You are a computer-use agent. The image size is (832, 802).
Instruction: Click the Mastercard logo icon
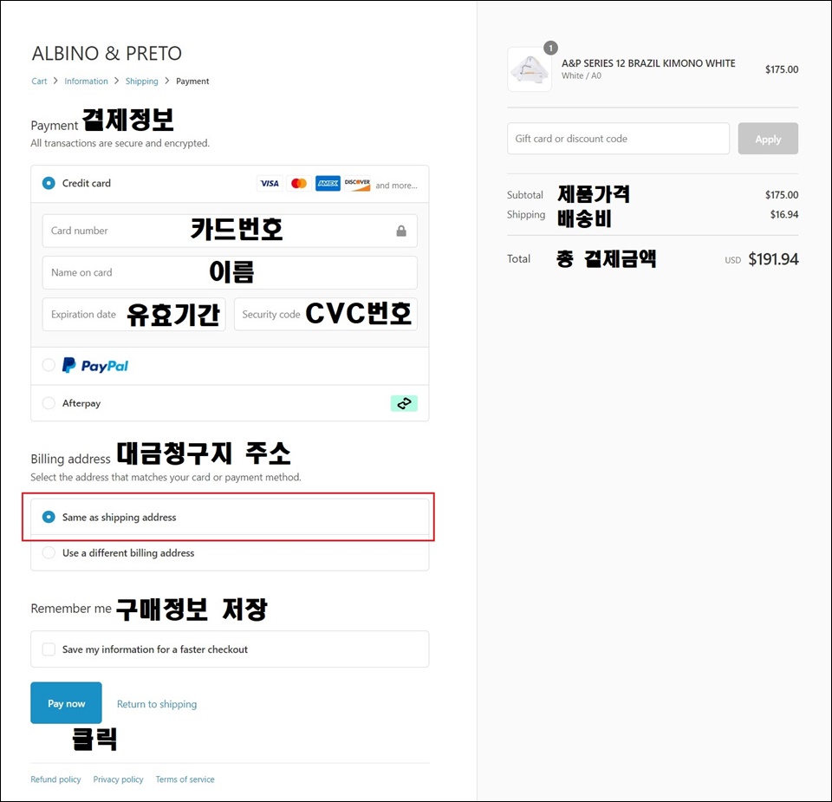pos(299,183)
